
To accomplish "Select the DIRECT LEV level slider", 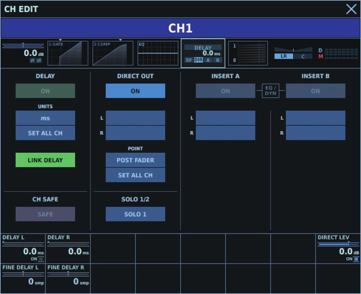I will click(338, 244).
